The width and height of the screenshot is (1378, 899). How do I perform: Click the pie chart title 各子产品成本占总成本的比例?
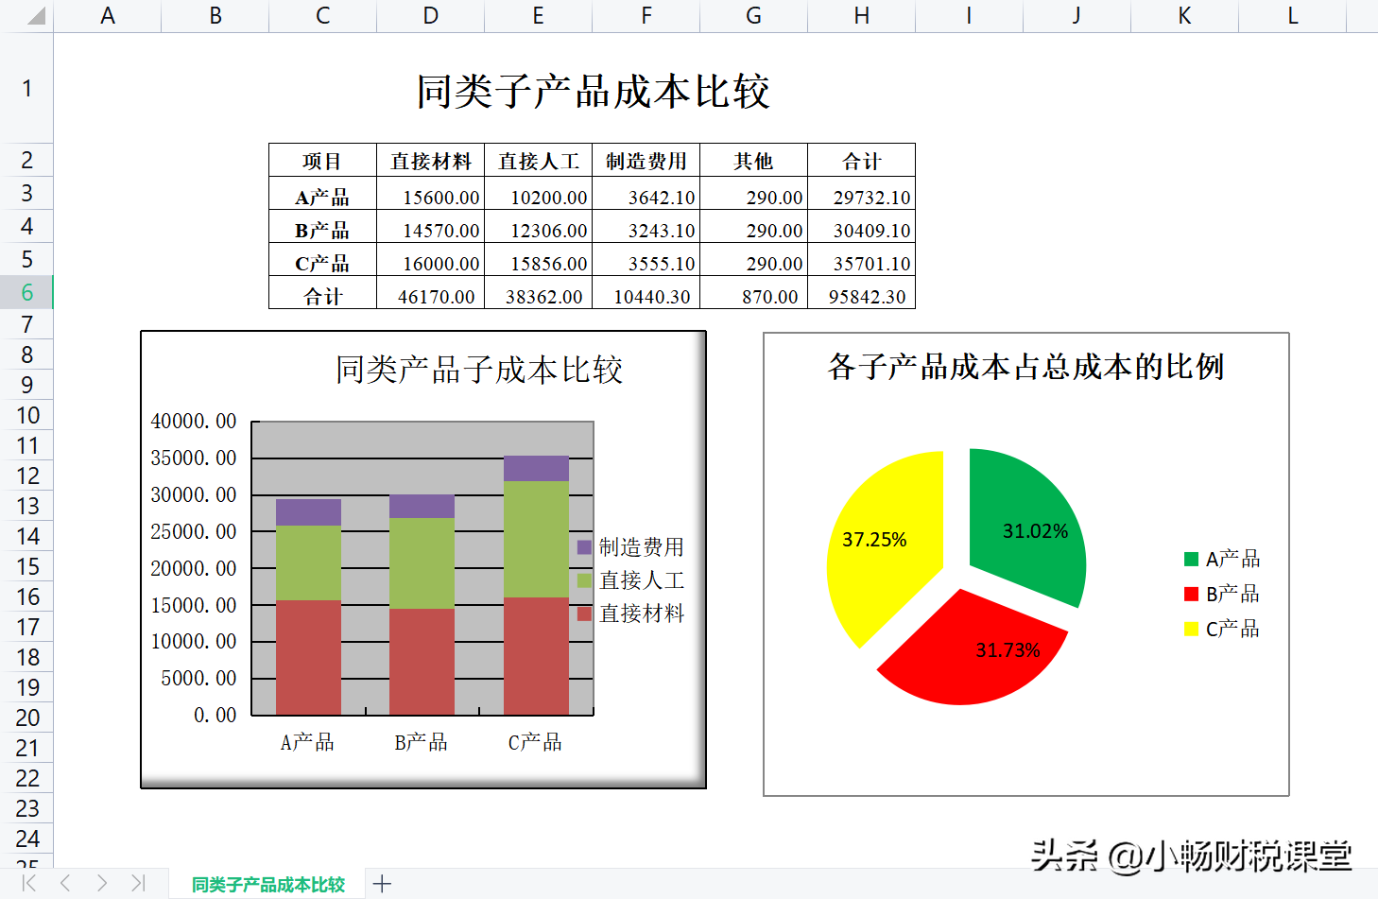coord(1024,369)
